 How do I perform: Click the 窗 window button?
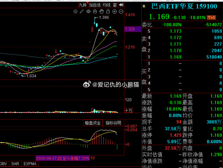click(115, 5)
